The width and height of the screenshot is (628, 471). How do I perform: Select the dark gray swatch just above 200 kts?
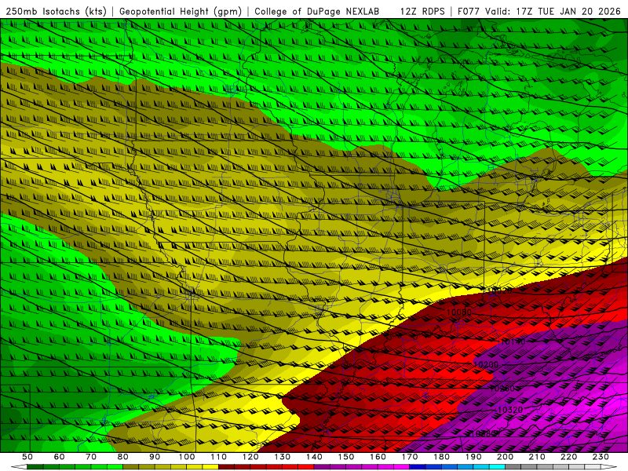(513, 466)
